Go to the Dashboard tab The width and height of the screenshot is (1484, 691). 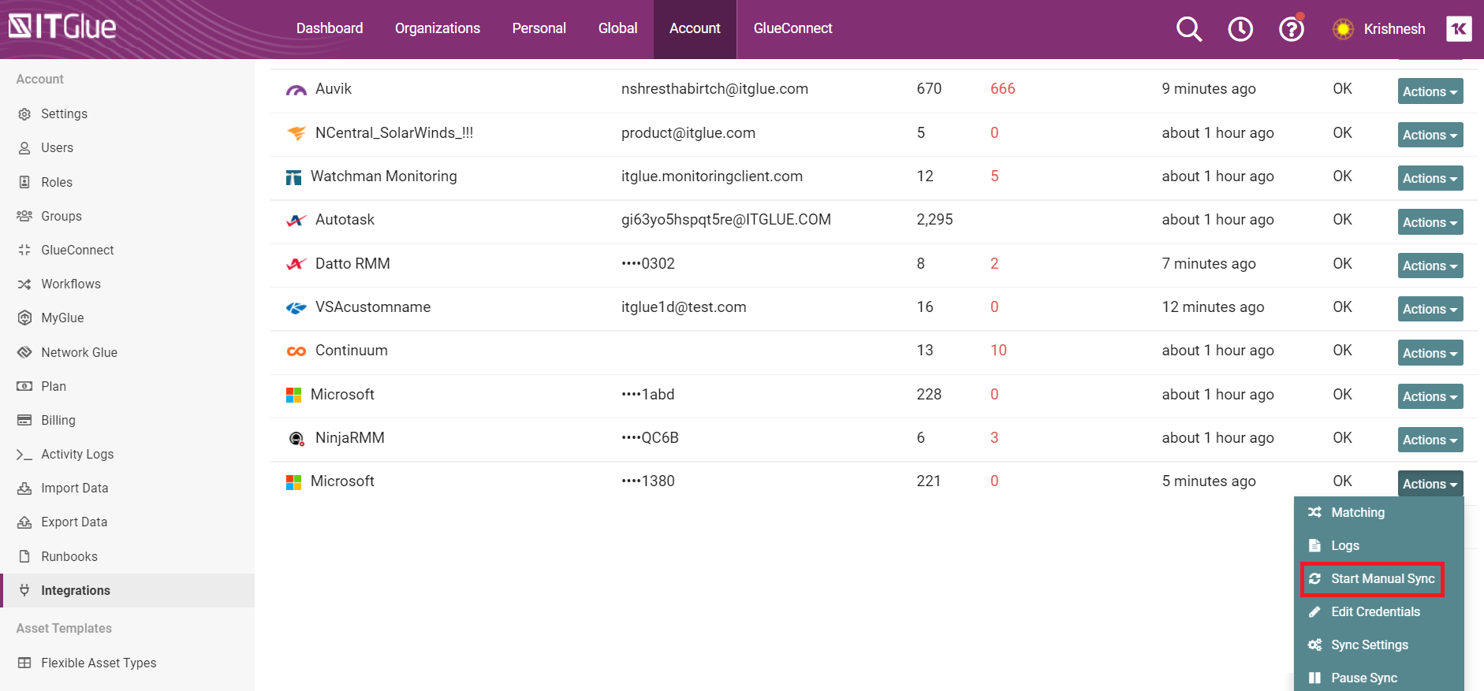(x=330, y=28)
